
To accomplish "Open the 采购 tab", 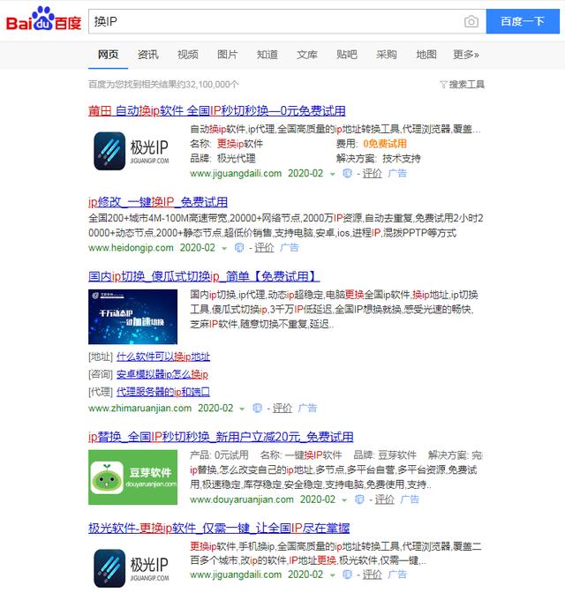I will click(x=386, y=55).
